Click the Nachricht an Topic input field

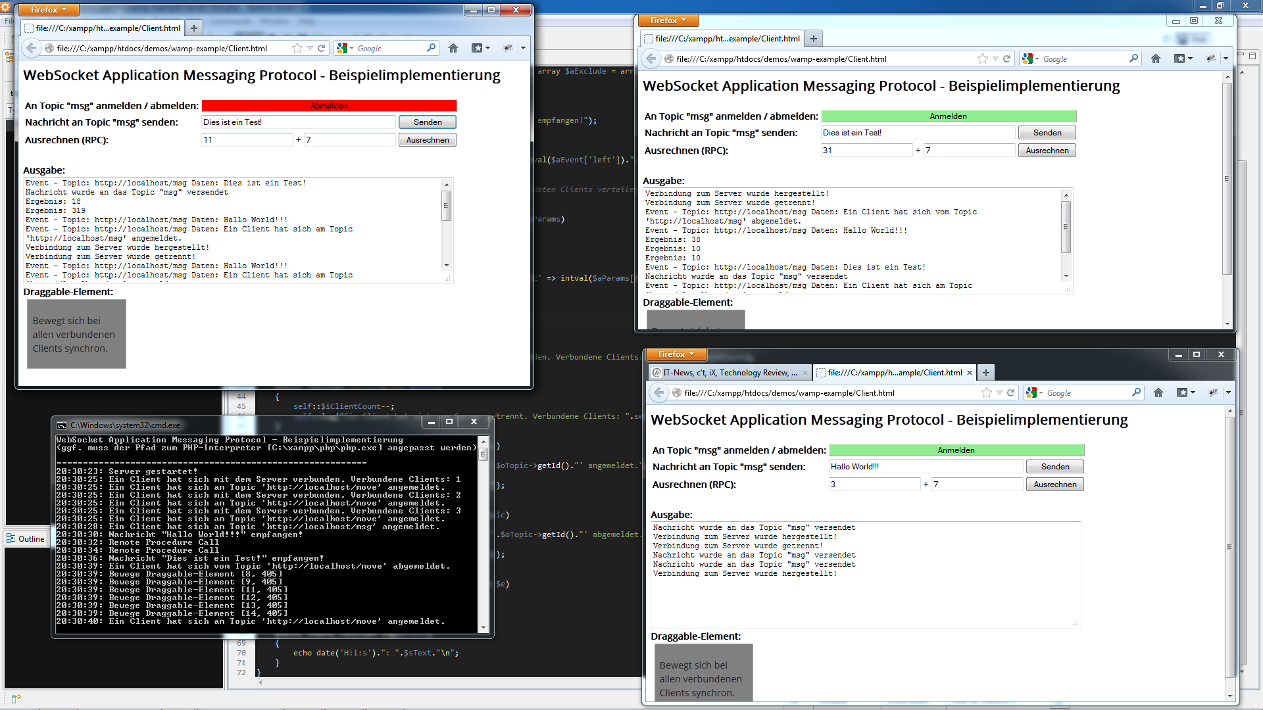296,122
